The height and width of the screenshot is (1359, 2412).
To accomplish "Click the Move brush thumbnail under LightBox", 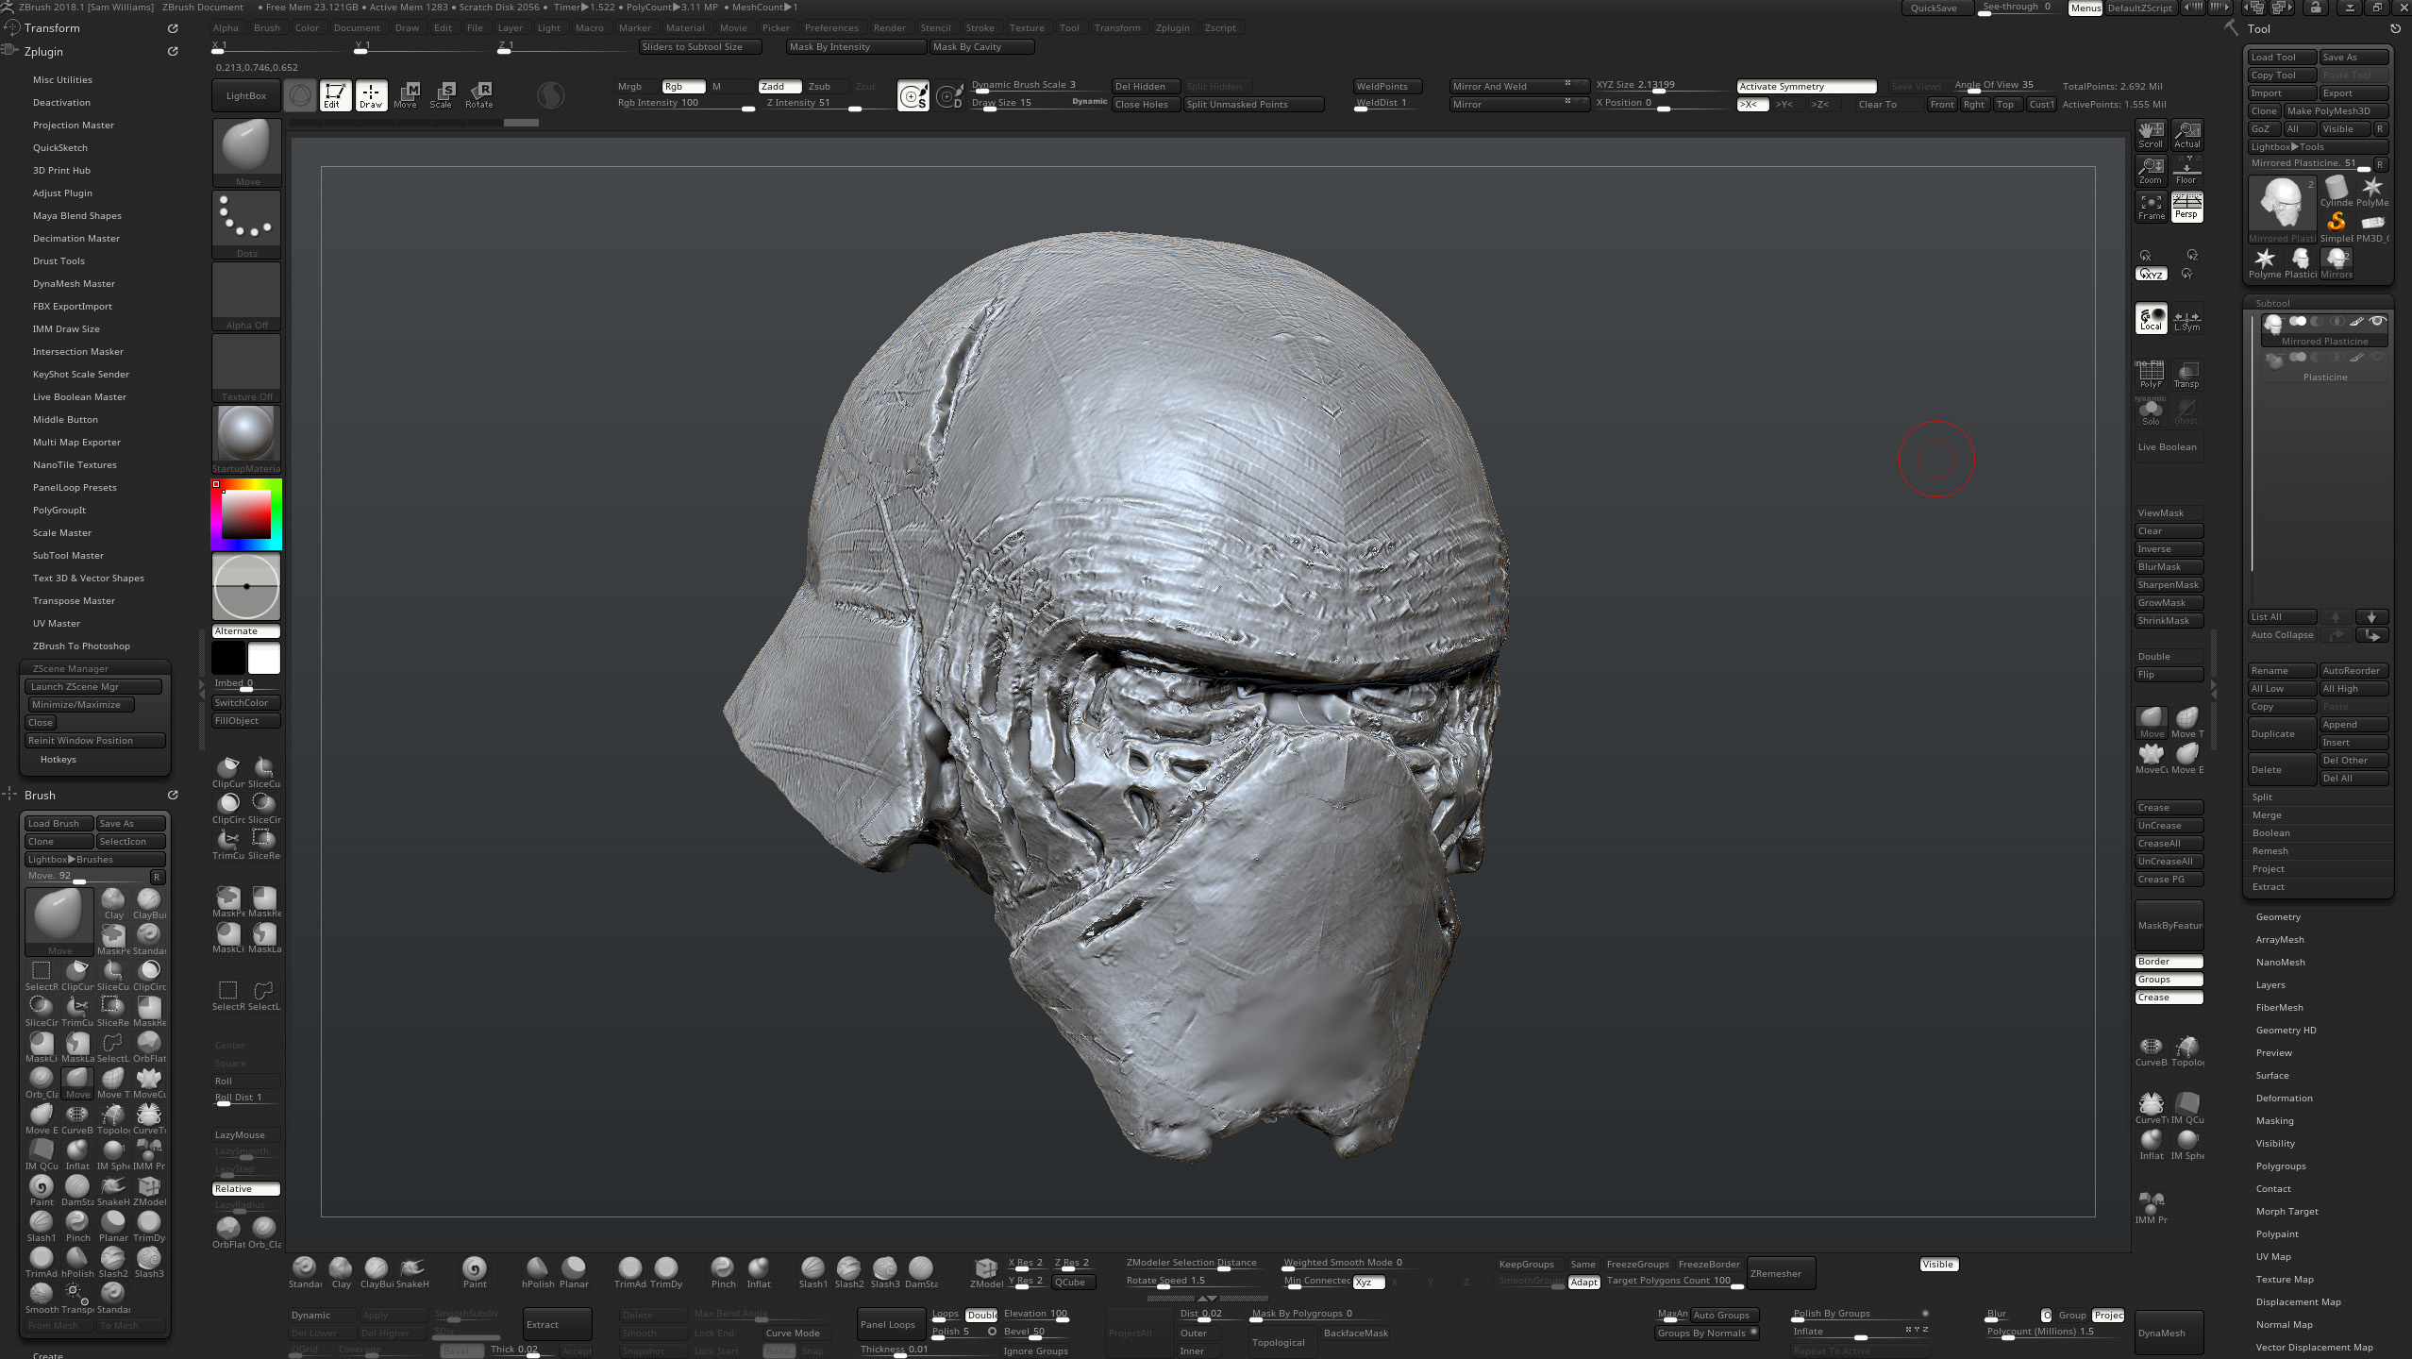I will 246,153.
